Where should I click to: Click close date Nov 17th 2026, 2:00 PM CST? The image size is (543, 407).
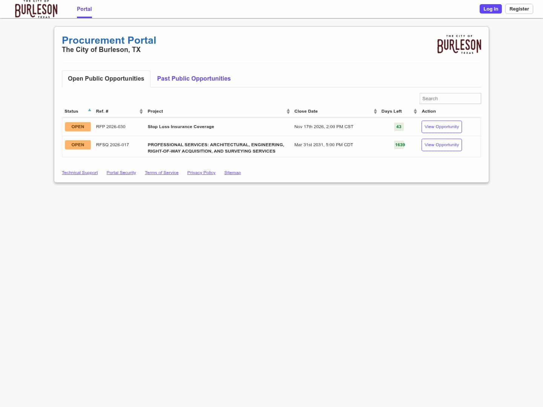tap(324, 127)
